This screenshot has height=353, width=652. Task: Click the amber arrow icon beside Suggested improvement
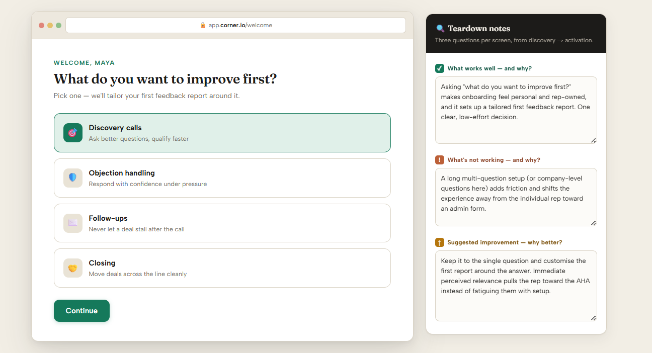[440, 242]
